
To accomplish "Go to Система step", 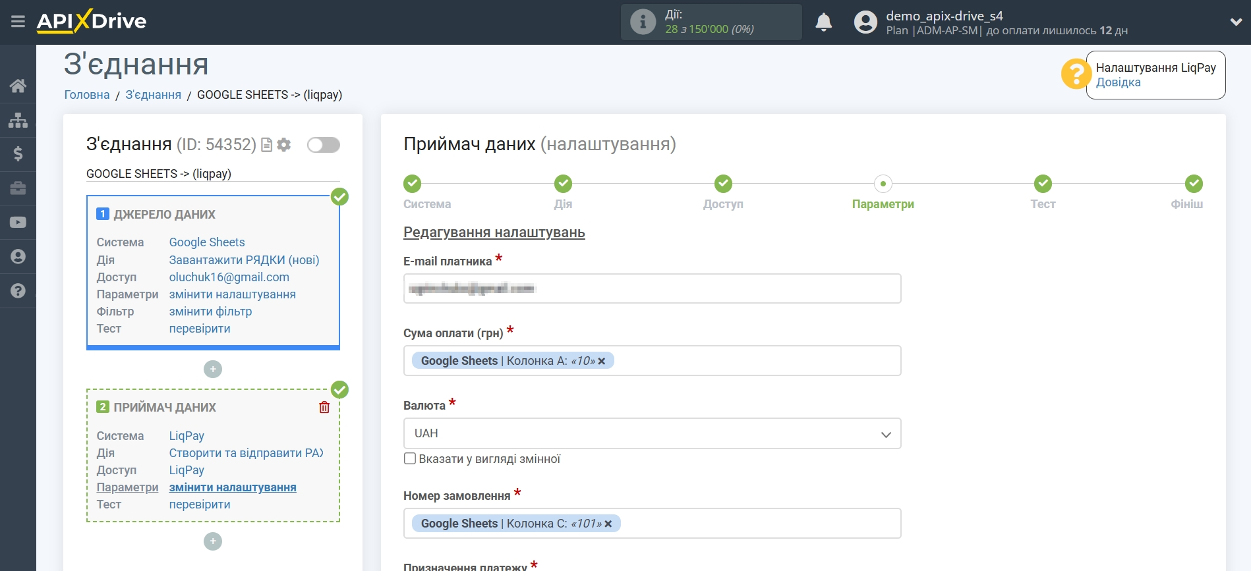I will click(x=413, y=184).
